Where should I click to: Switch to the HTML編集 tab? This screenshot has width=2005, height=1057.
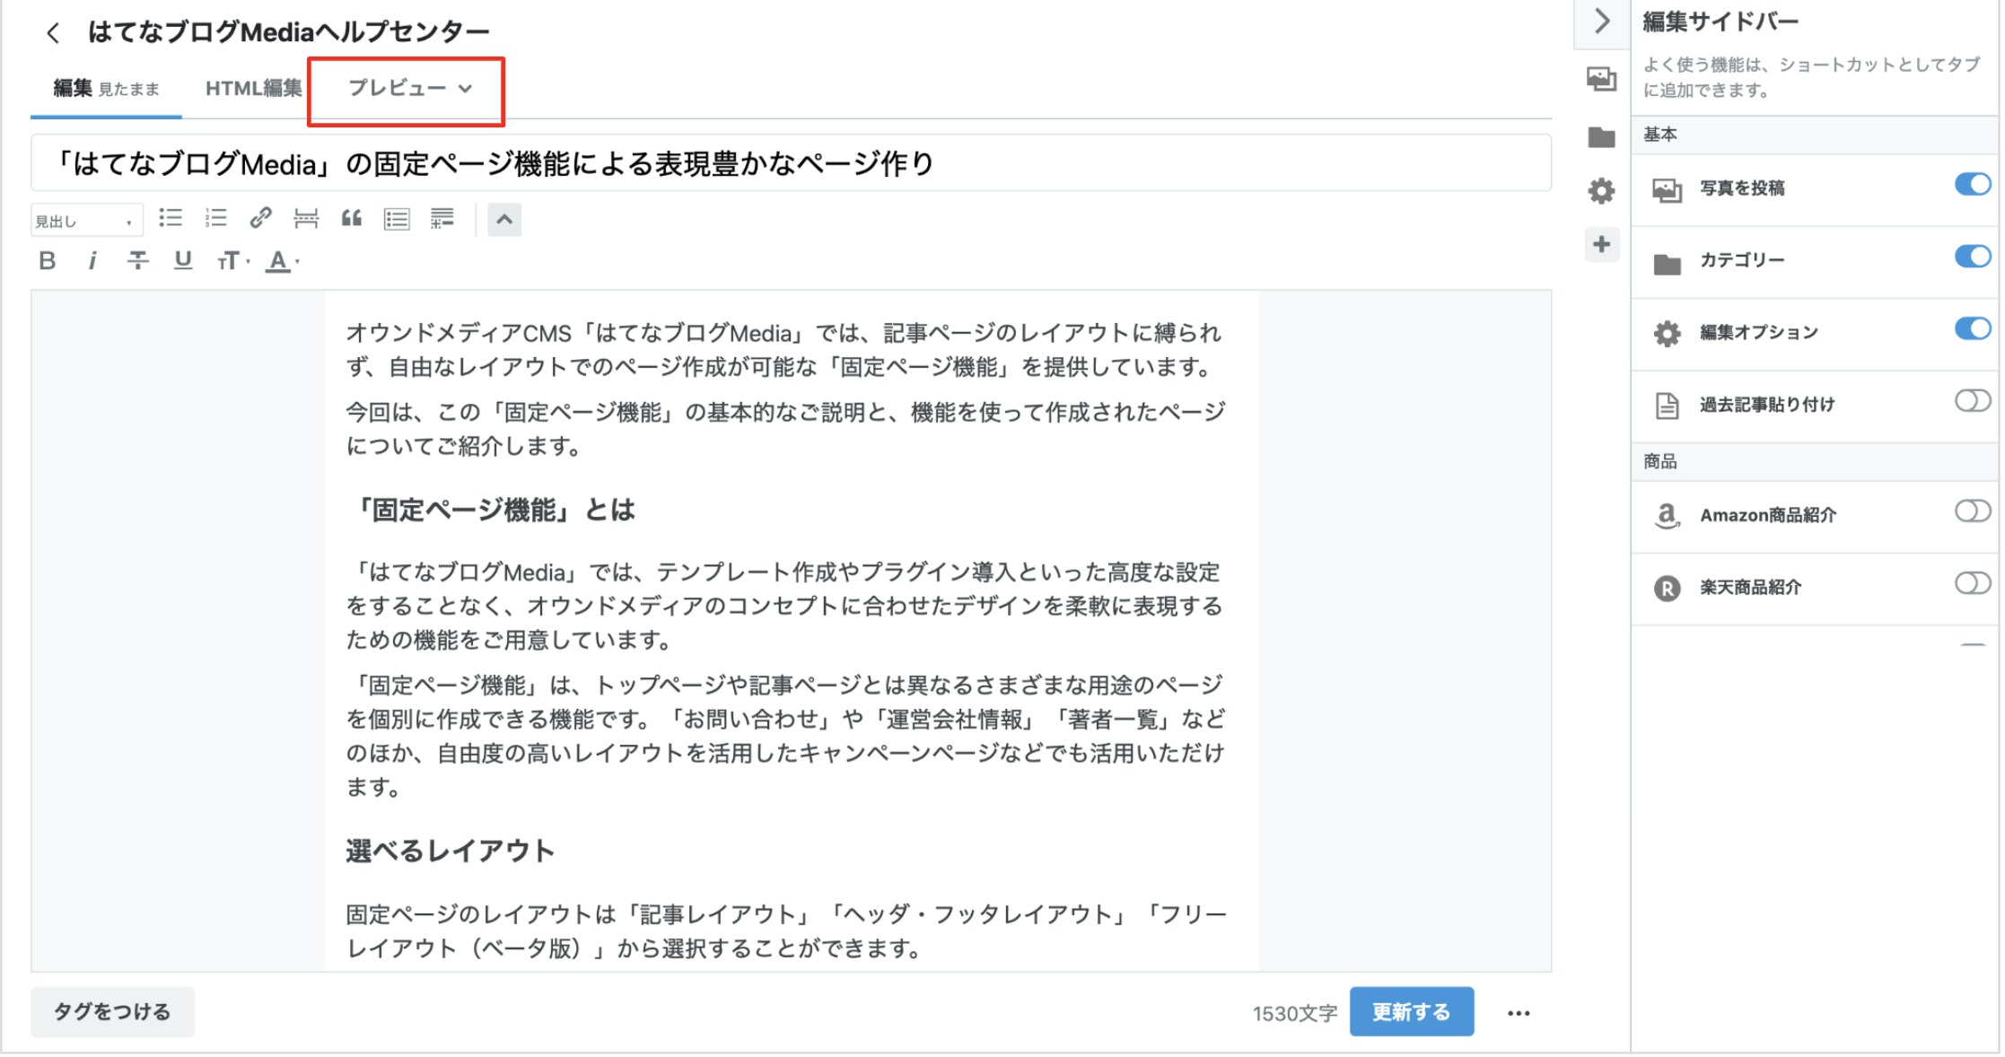pyautogui.click(x=253, y=88)
